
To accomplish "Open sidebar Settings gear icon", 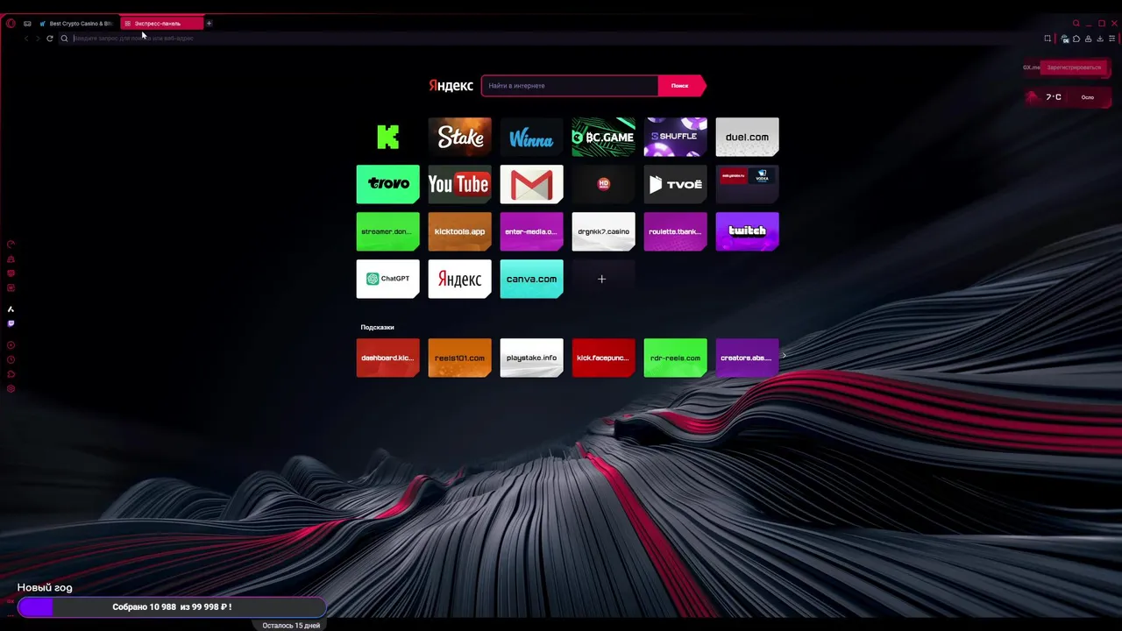I will point(11,388).
